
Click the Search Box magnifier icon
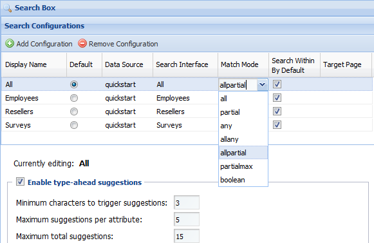pos(8,8)
